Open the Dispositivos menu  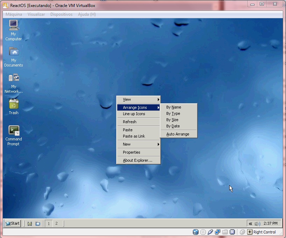point(61,14)
